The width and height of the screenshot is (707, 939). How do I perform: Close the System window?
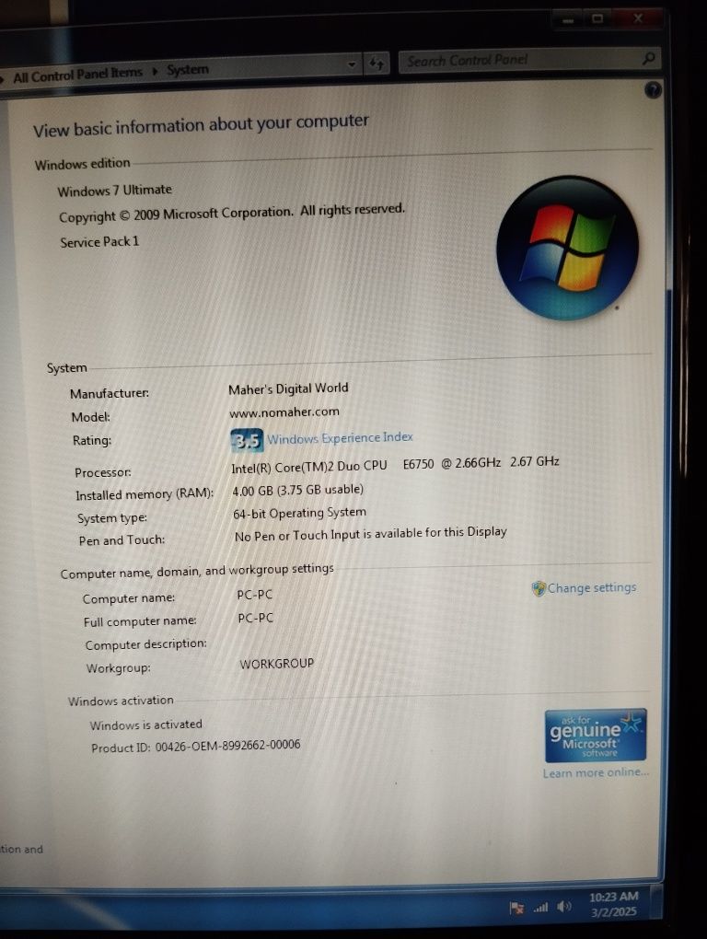[638, 18]
